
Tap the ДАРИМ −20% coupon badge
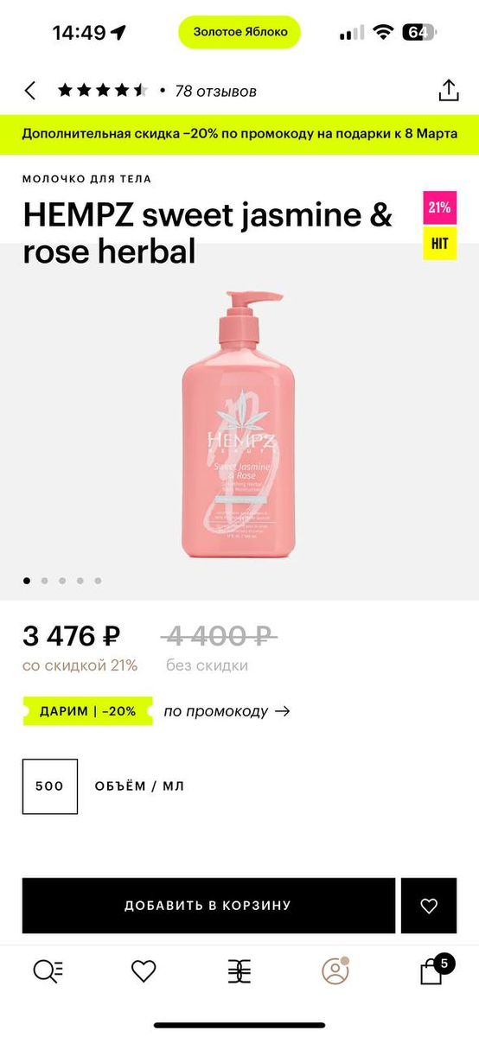(x=87, y=711)
